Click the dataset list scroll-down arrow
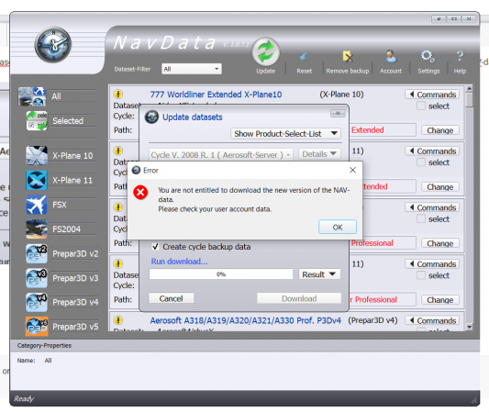Screen dimensions: 489x413 (469, 327)
